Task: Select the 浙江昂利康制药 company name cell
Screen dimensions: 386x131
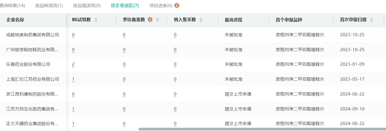Action: pyautogui.click(x=32, y=94)
